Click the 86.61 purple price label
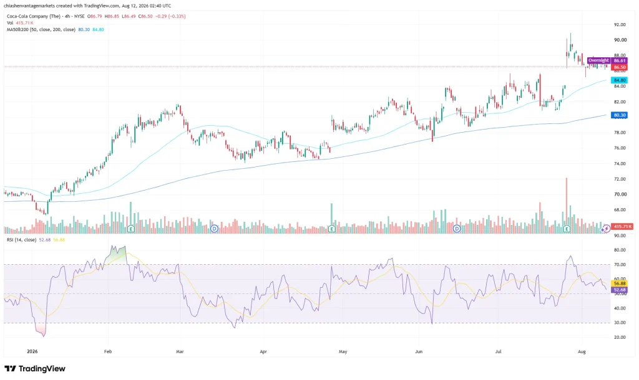This screenshot has height=380, width=639. [620, 60]
